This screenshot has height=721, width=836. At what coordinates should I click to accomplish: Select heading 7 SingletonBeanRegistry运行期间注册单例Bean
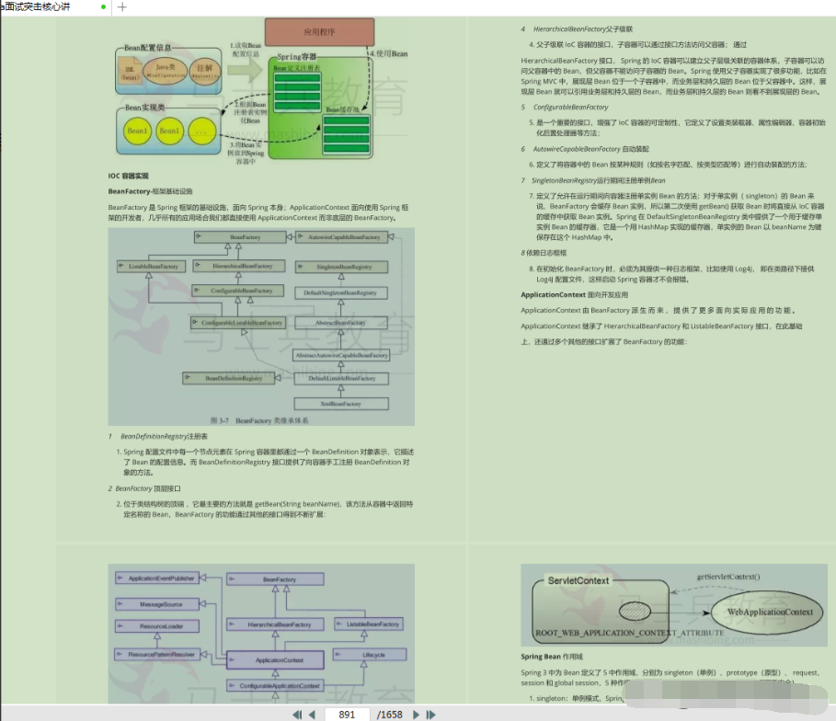[593, 181]
